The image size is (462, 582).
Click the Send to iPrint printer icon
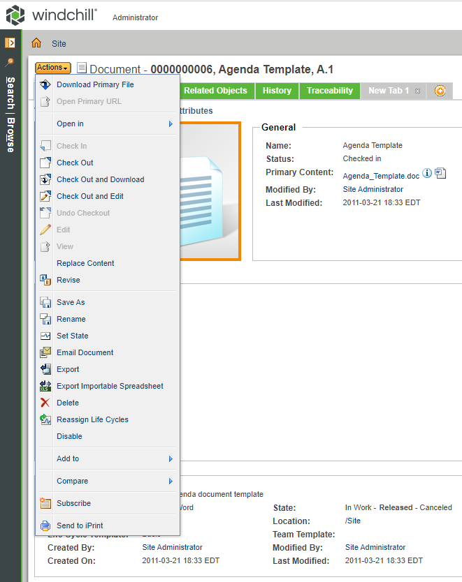[x=45, y=525]
